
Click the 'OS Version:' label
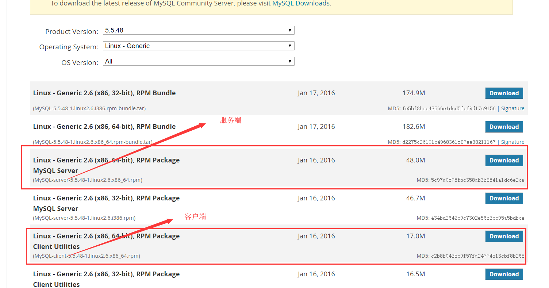(x=80, y=62)
